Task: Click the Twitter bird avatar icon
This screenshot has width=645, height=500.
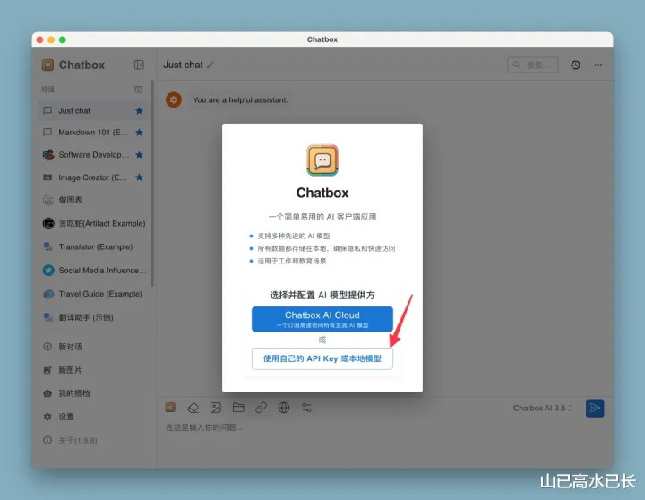Action: (48, 271)
